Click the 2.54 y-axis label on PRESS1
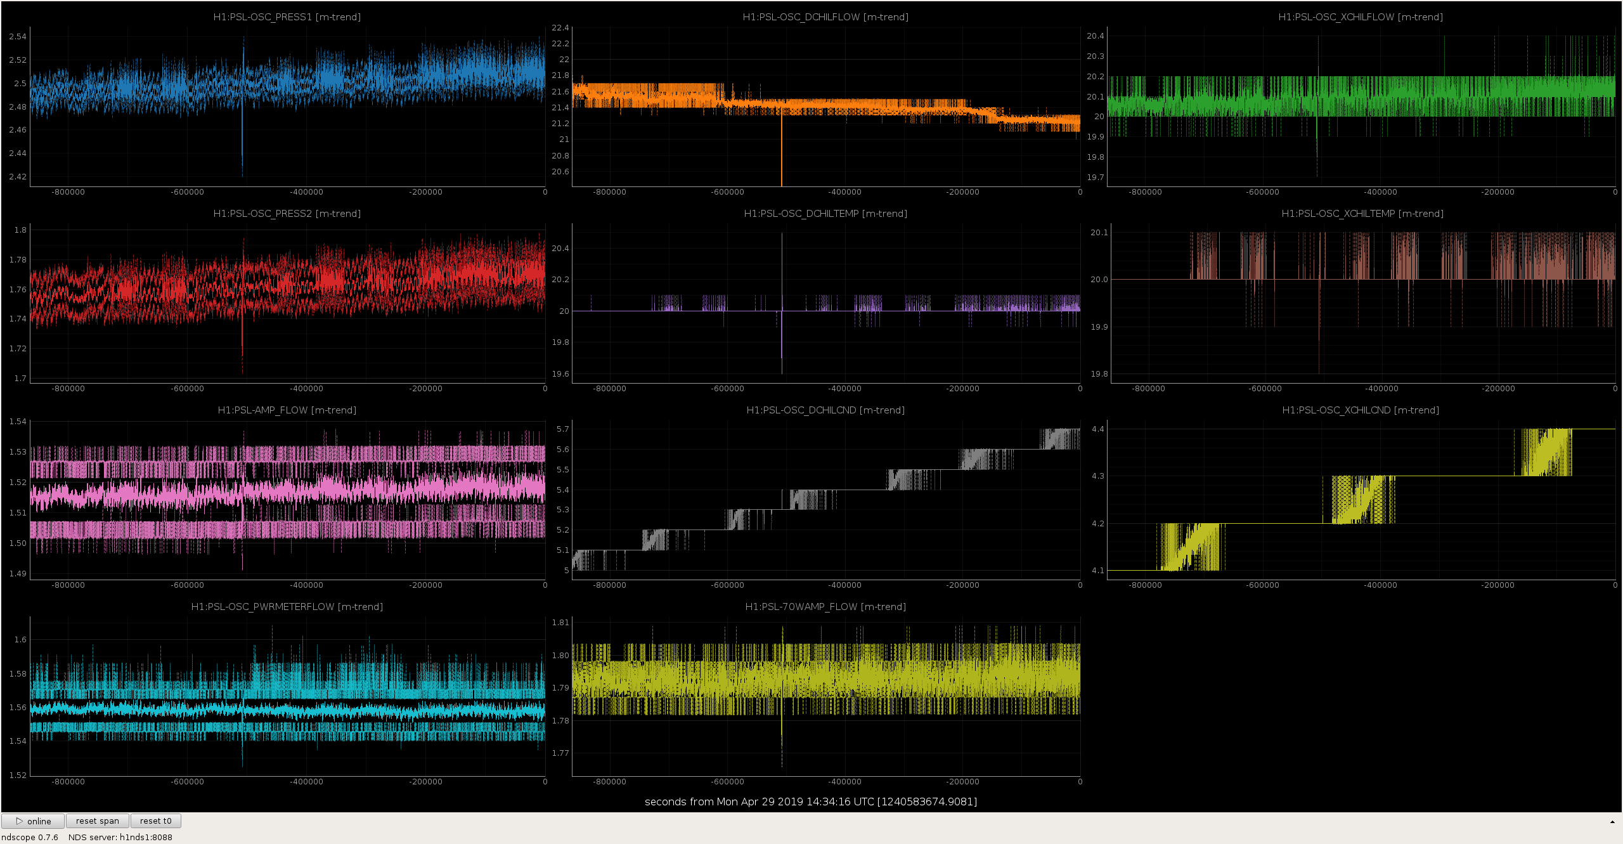Image resolution: width=1623 pixels, height=844 pixels. pos(18,37)
